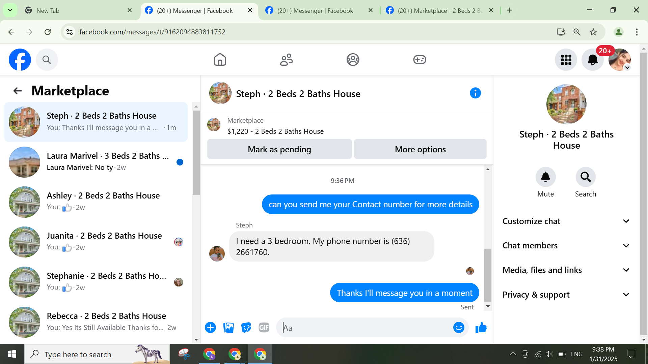The width and height of the screenshot is (648, 364).
Task: Open Rebecca 2 Beds 2 Baths House chat
Action: coord(96,322)
